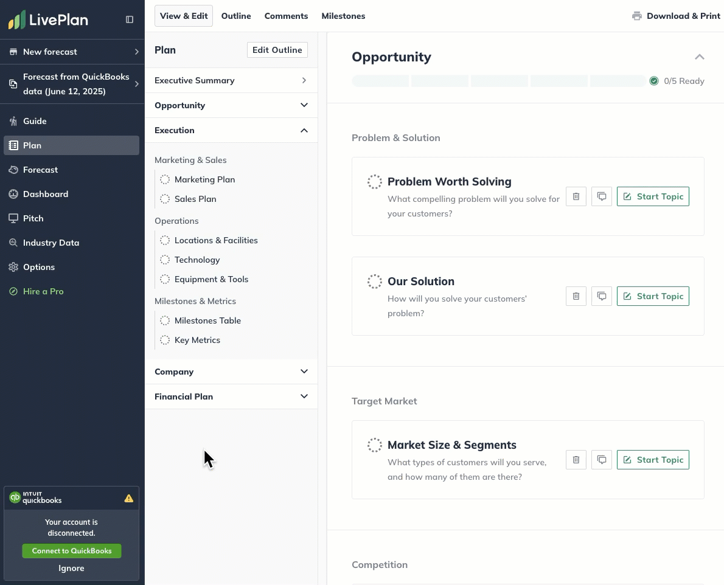Collapse the Execution section chevron
The image size is (724, 585).
click(x=304, y=131)
